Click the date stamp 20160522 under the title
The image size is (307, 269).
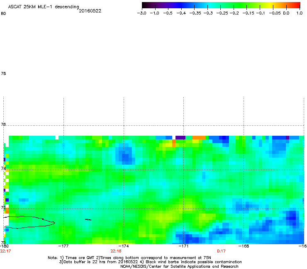click(x=90, y=11)
